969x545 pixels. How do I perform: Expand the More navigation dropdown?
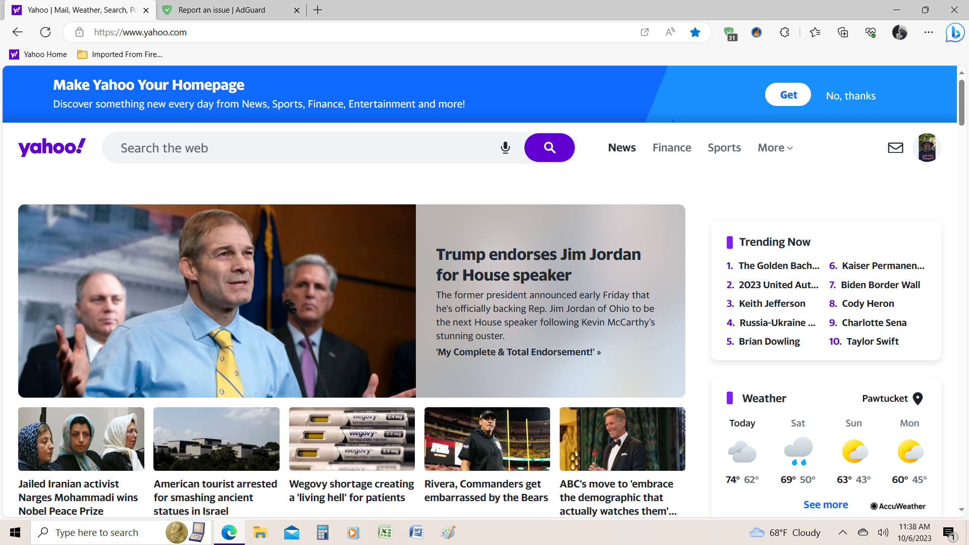tap(775, 148)
